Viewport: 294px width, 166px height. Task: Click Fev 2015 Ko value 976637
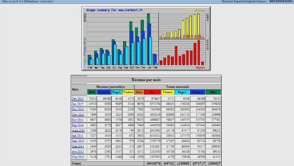156,99
